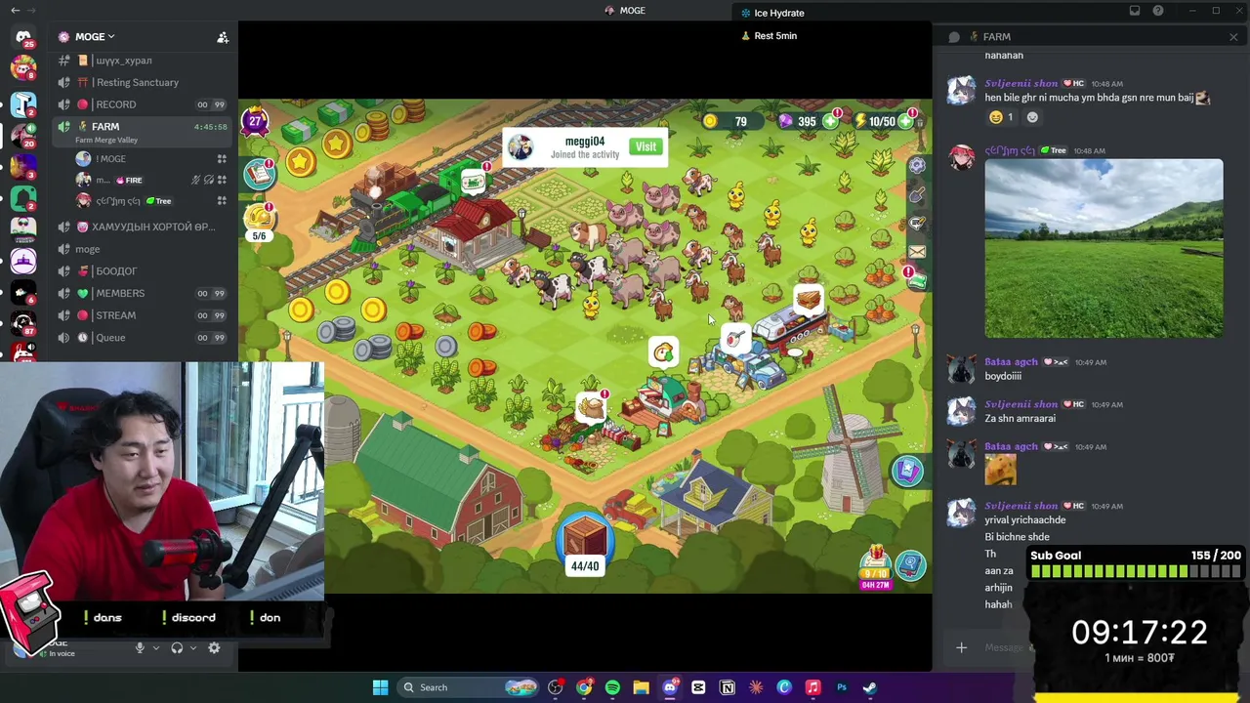Open the green field photo attachment
This screenshot has width=1250, height=703.
(x=1104, y=249)
